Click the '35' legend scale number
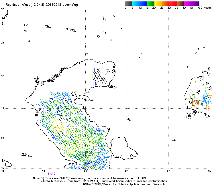The height and width of the screenshot is (186, 212). pyautogui.click(x=176, y=8)
